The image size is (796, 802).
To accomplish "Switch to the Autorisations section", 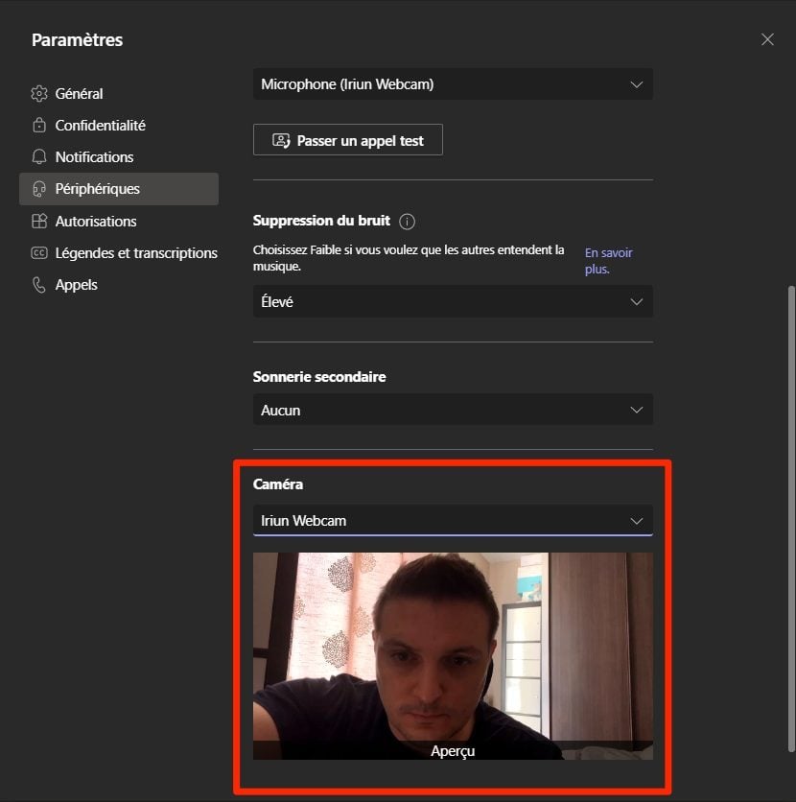I will (119, 221).
